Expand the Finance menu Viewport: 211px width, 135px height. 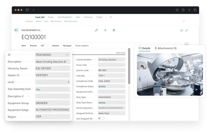[51, 17]
